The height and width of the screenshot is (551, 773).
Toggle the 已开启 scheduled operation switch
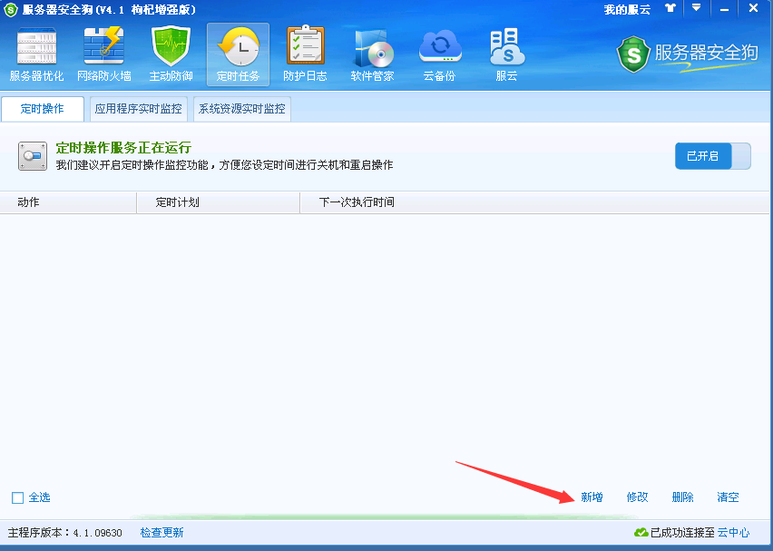712,156
